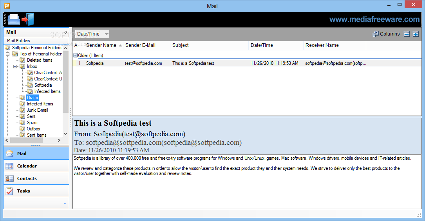Image resolution: width=425 pixels, height=221 pixels.
Task: Switch to the Tasks section
Action: [x=36, y=191]
